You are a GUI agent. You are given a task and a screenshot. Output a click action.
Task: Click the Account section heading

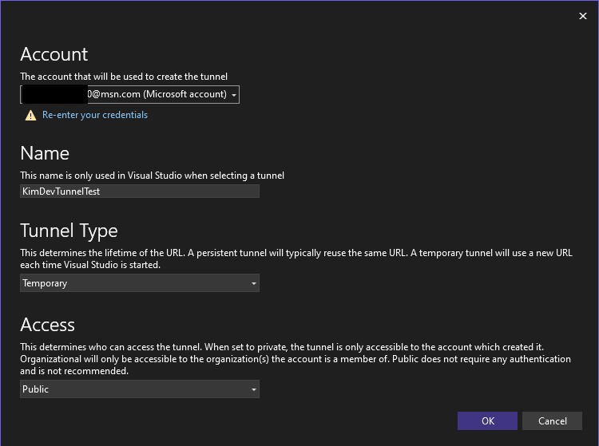coord(54,54)
